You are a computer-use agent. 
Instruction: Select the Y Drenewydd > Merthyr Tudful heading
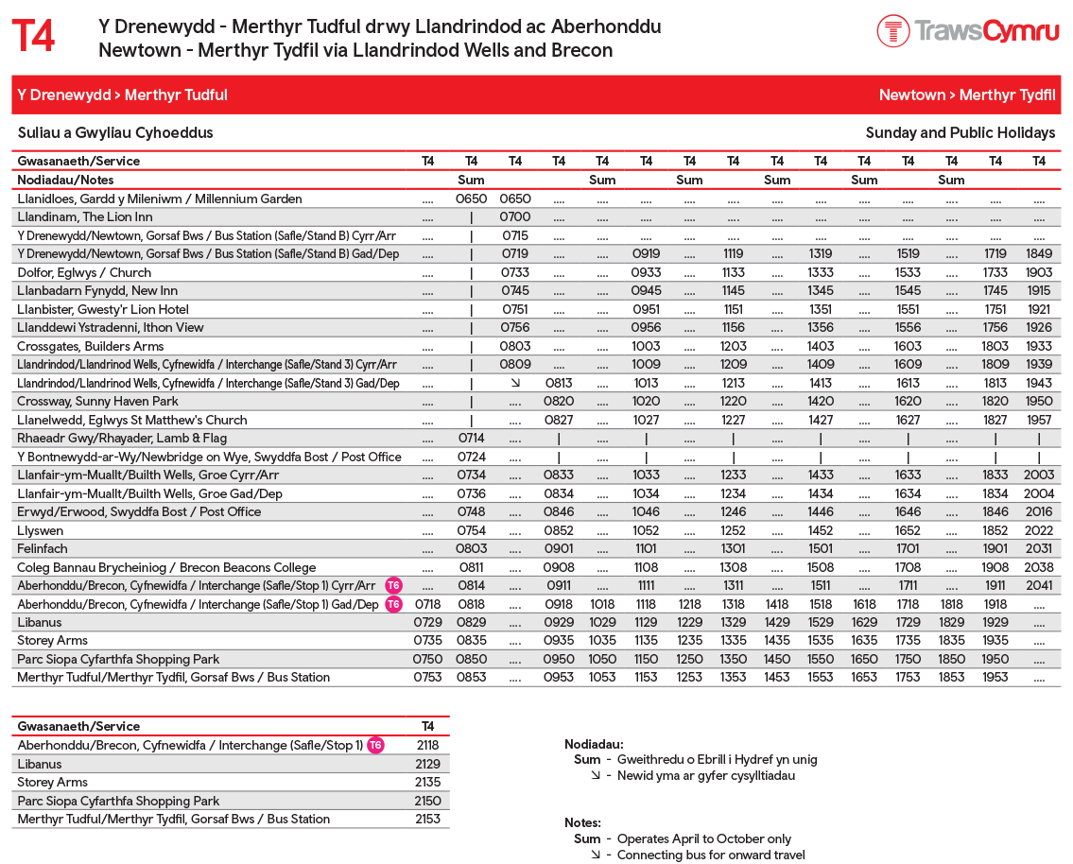pyautogui.click(x=122, y=95)
